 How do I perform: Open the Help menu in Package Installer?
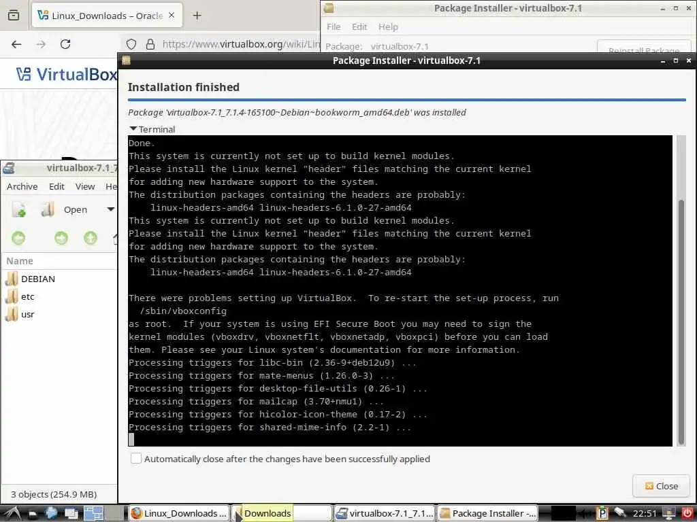click(388, 27)
